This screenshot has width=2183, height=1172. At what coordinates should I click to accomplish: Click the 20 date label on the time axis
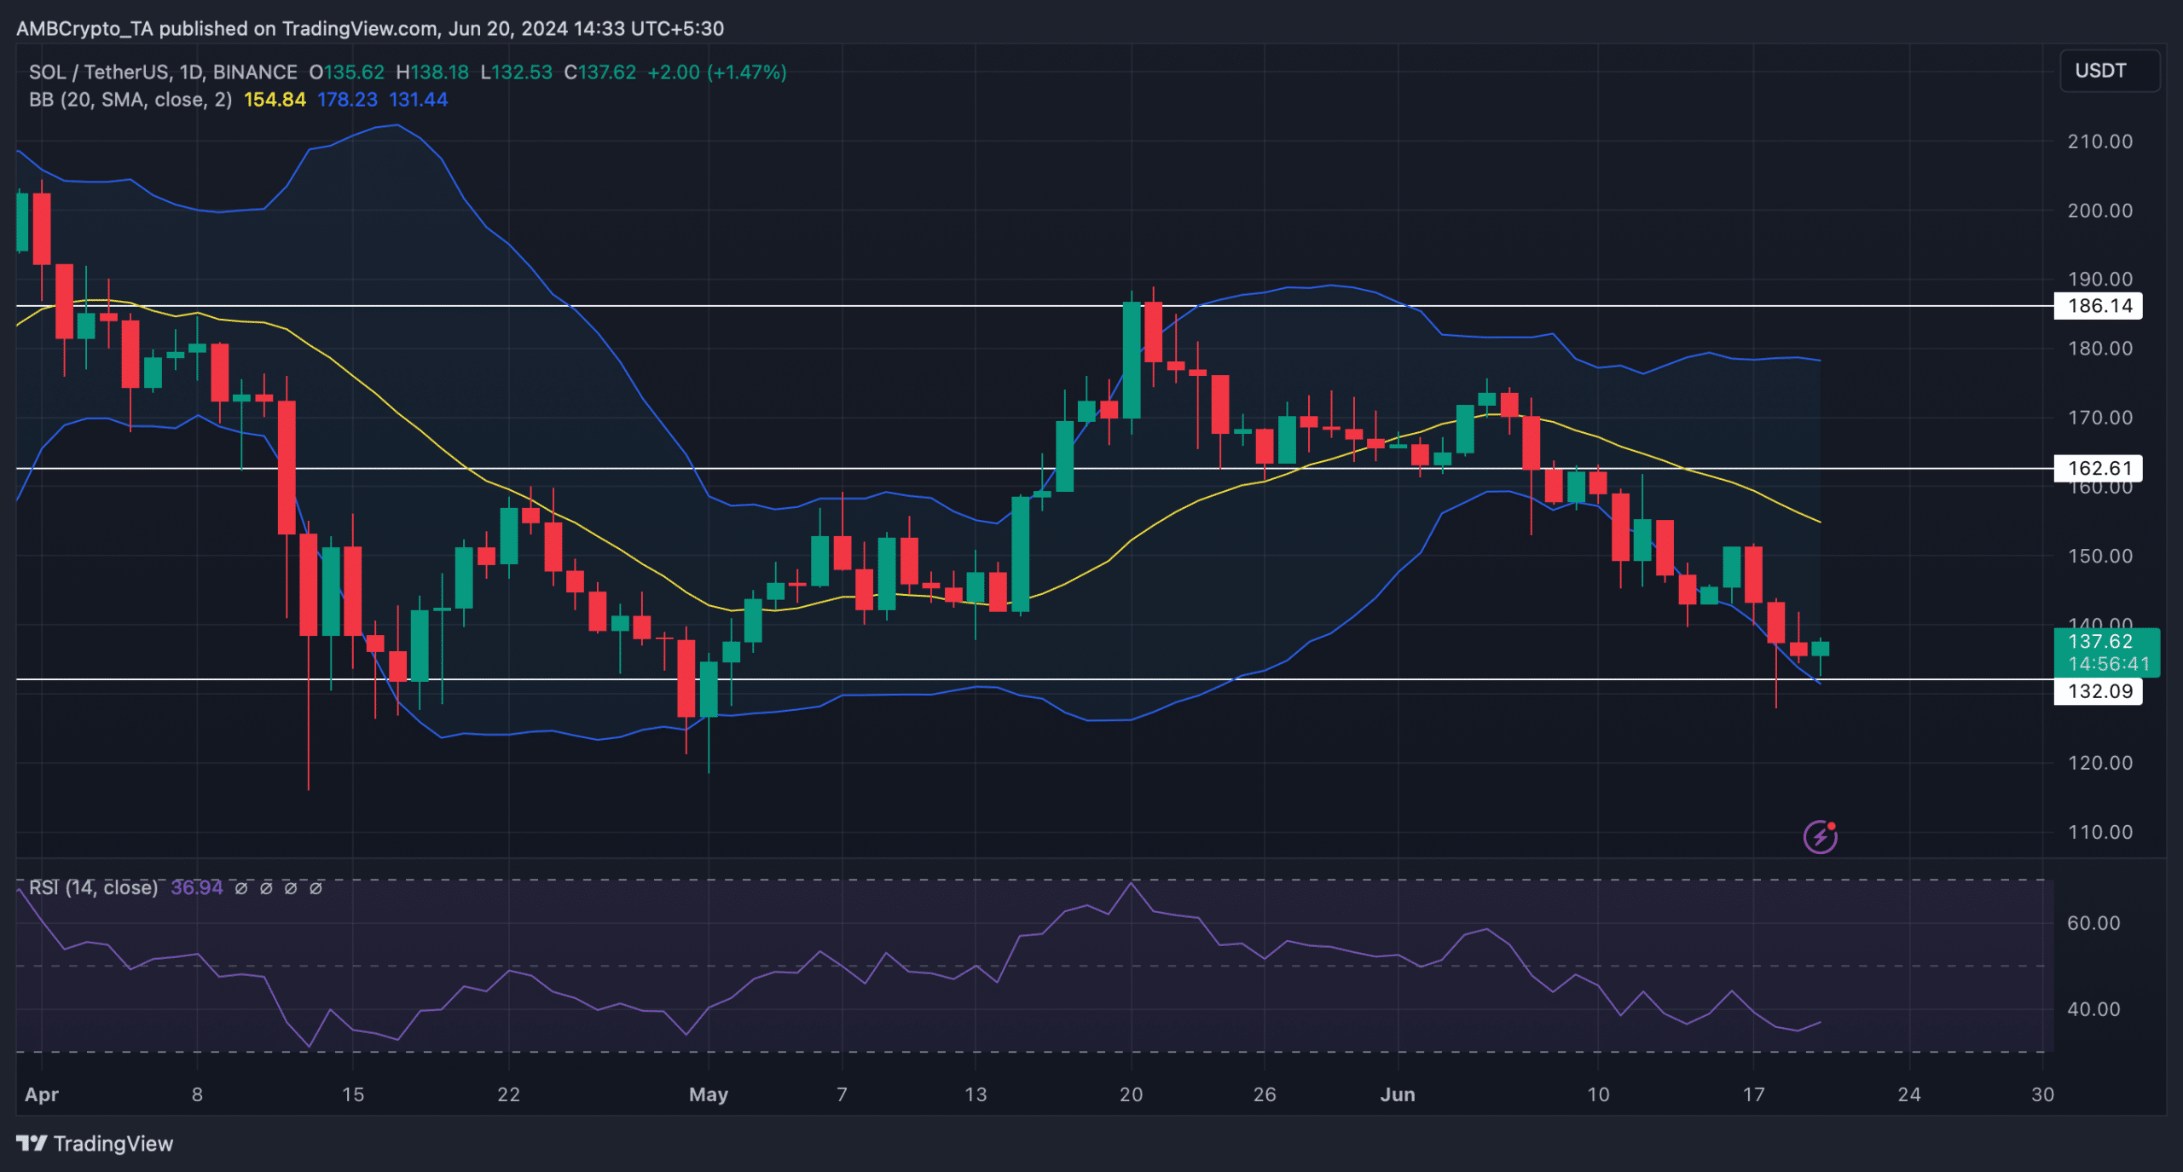(x=1131, y=1094)
